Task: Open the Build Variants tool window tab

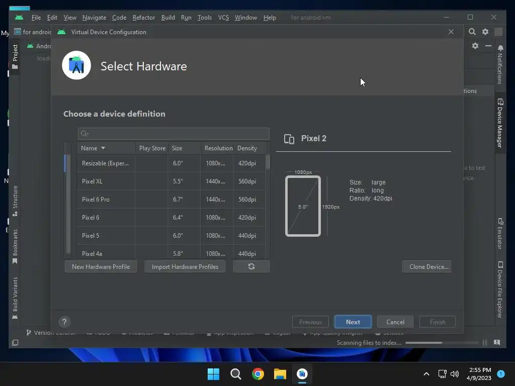Action: click(x=15, y=298)
